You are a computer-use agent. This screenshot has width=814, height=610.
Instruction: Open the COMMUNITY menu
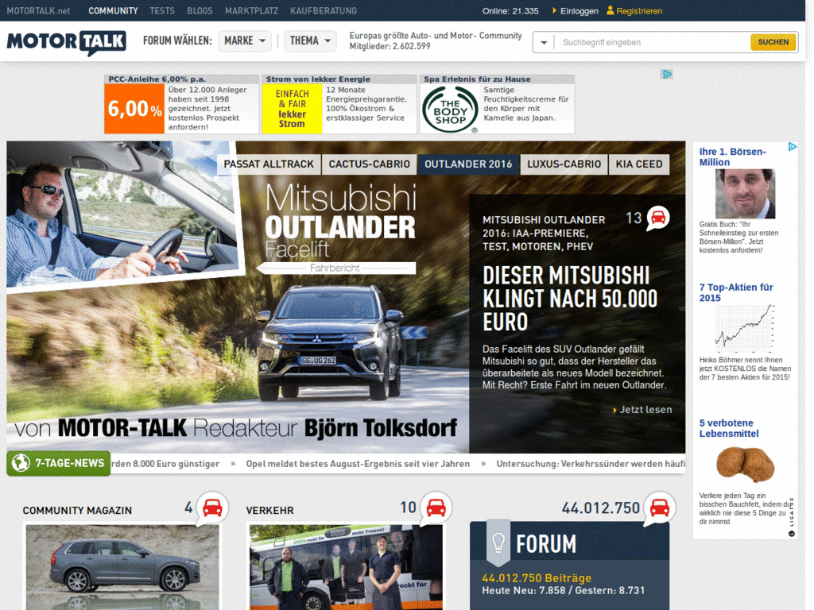(113, 10)
